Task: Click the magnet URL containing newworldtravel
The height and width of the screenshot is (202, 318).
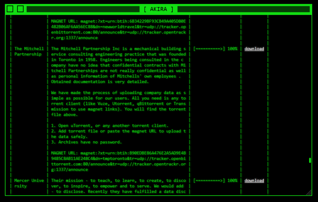Action: click(x=118, y=29)
